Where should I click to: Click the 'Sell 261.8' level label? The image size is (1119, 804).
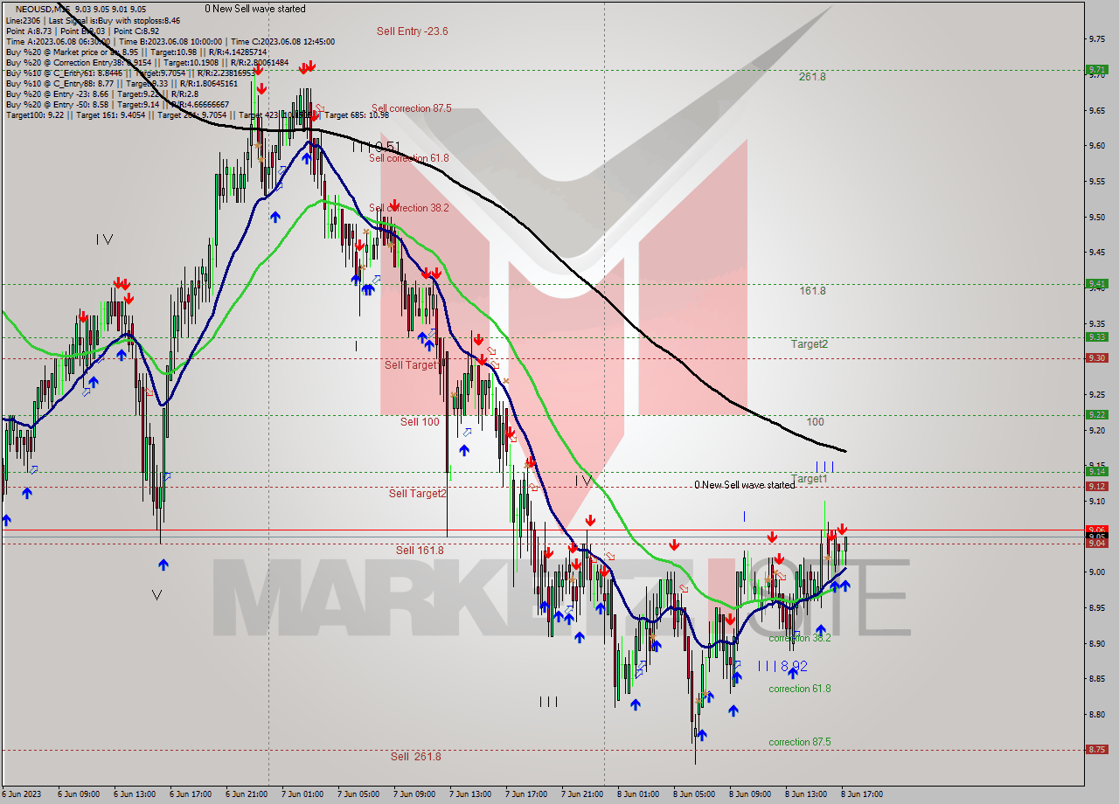[416, 757]
